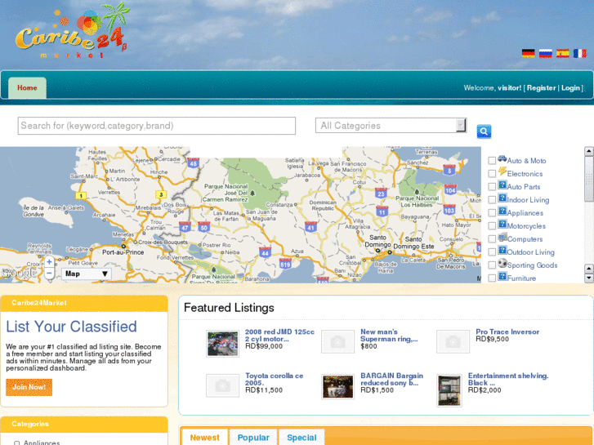Zoom out the map with minus
This screenshot has height=445, width=594.
click(49, 273)
